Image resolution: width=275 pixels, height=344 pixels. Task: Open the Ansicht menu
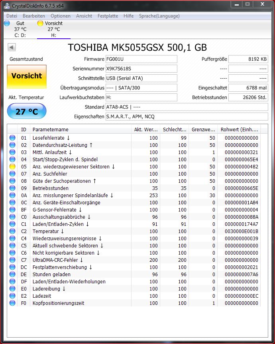[84, 16]
